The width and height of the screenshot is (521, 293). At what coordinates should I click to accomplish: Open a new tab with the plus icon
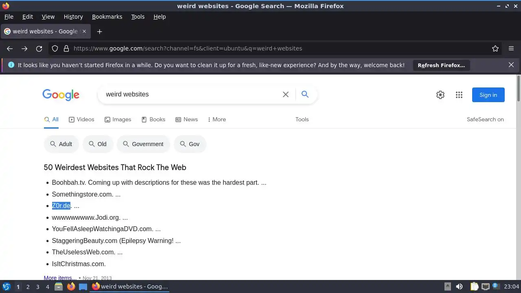click(x=99, y=31)
